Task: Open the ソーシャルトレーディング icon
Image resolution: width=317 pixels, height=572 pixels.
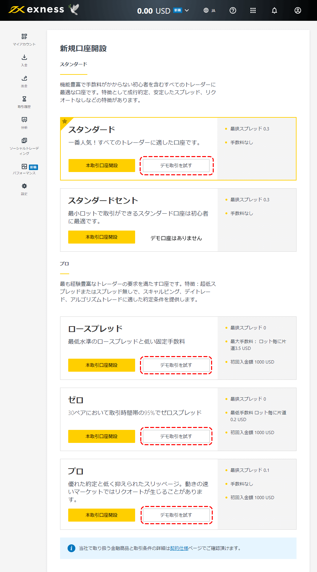Action: coord(24,140)
